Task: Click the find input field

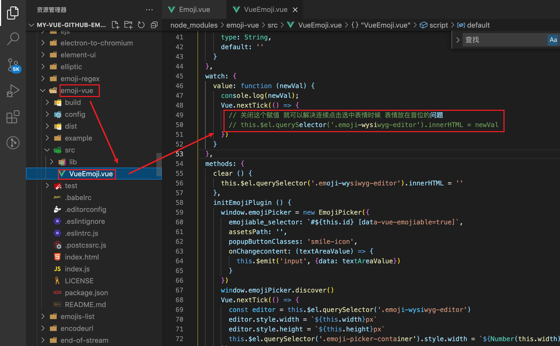Action: [505, 40]
